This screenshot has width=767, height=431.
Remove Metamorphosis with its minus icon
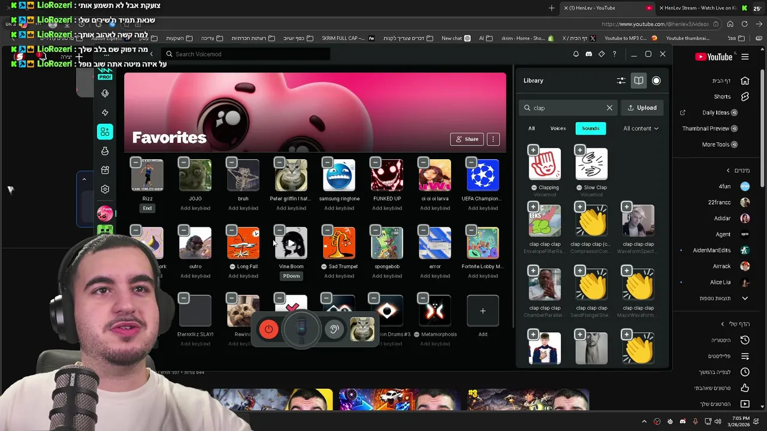[423, 298]
